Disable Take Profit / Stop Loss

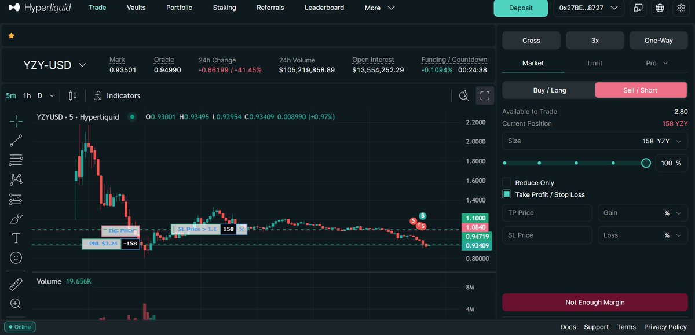pyautogui.click(x=507, y=194)
